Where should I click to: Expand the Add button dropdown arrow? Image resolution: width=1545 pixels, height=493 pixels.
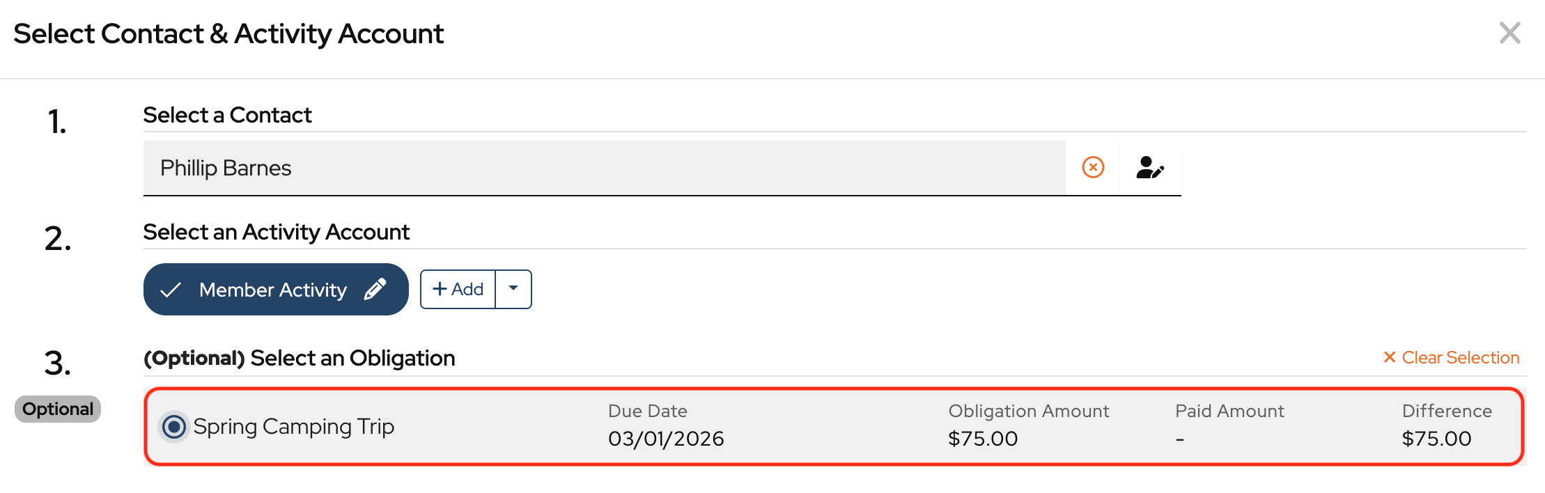513,289
